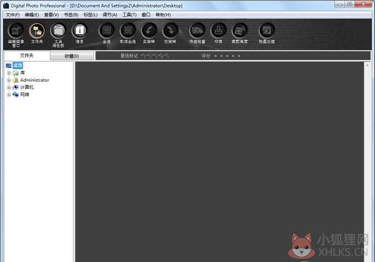Close the Digital Photo Professional window
This screenshot has width=375, height=262.
pos(363,4)
